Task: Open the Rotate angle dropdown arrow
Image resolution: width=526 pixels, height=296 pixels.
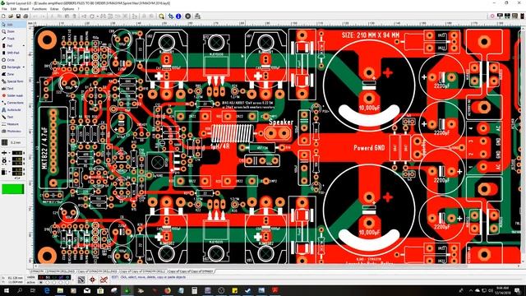Action: coord(98,16)
